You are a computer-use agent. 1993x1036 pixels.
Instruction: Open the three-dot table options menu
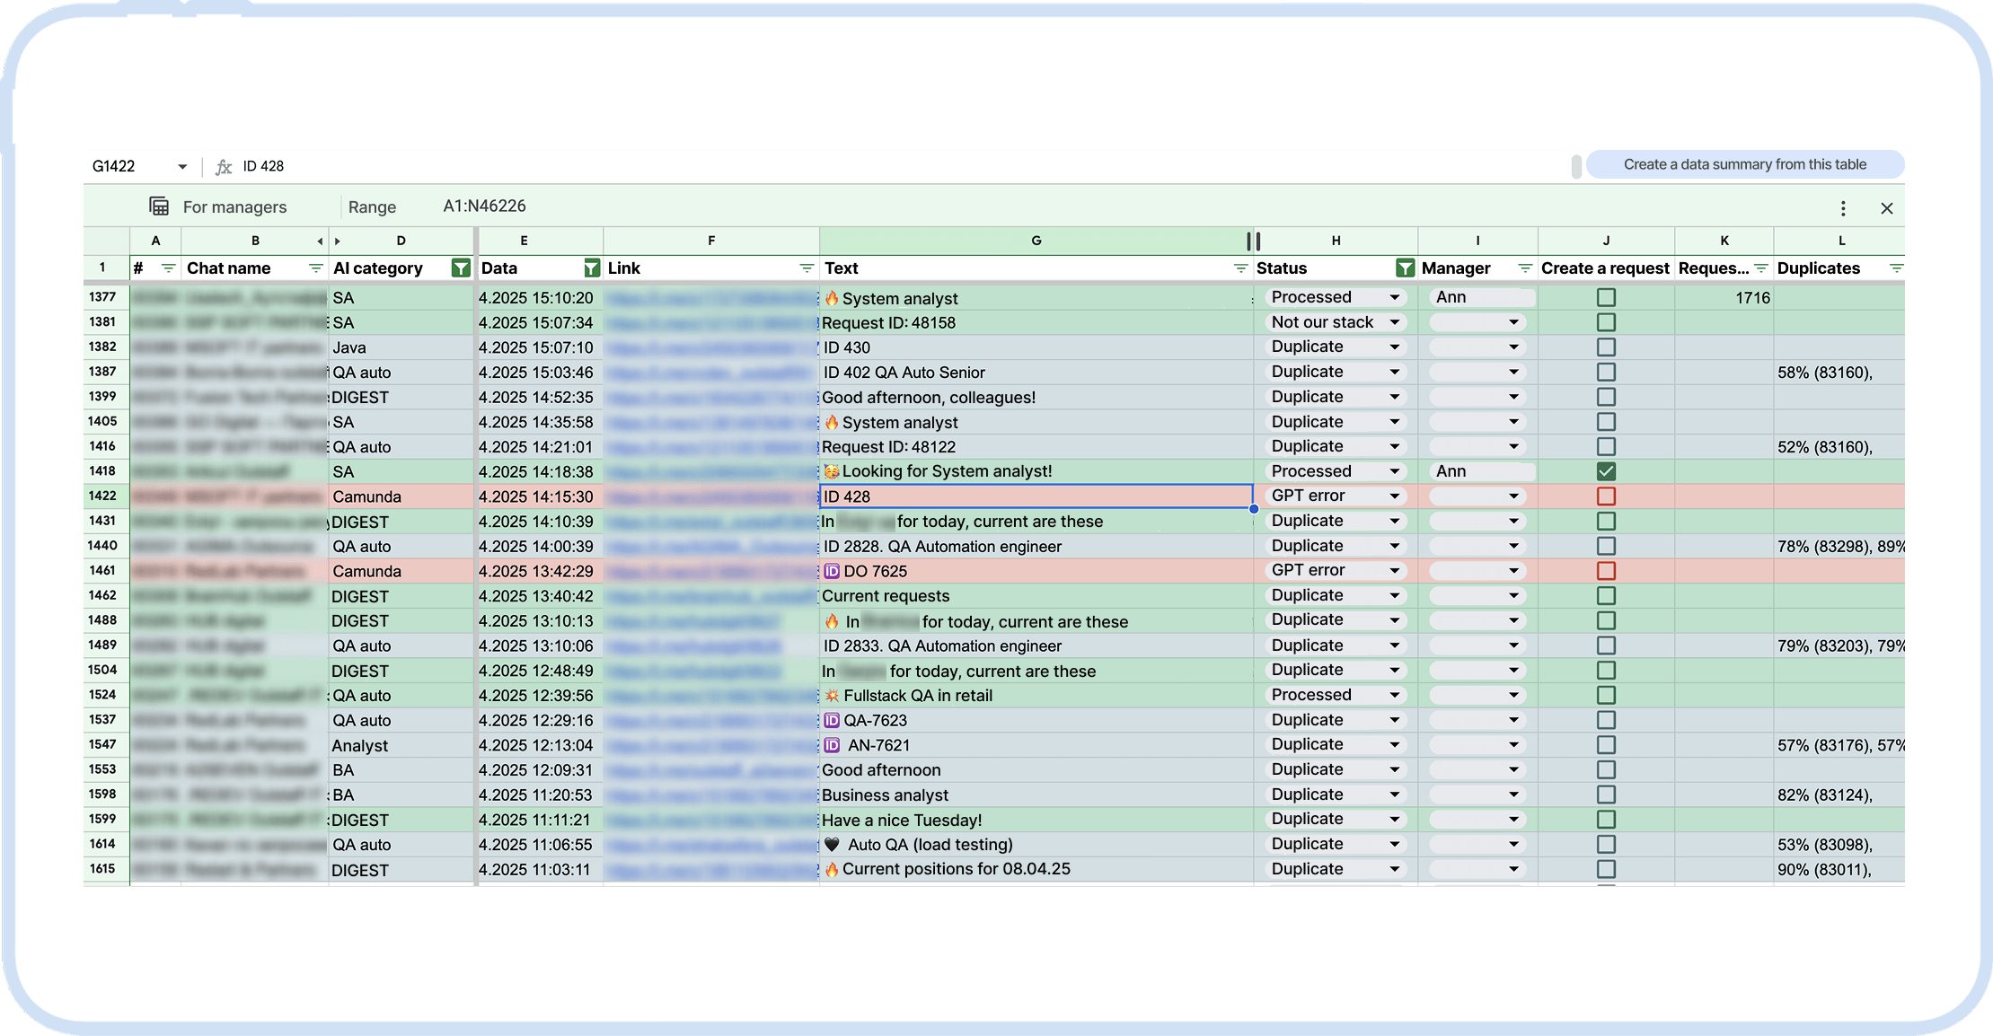click(x=1843, y=208)
